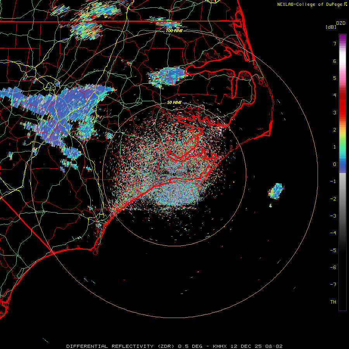Click the 0.5 DEG elevation text

click(190, 346)
